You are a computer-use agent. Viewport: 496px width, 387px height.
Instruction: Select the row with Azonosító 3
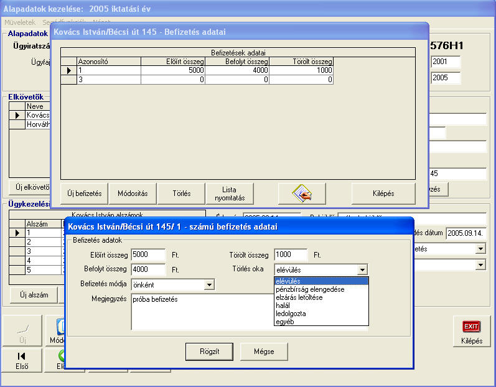coord(197,80)
